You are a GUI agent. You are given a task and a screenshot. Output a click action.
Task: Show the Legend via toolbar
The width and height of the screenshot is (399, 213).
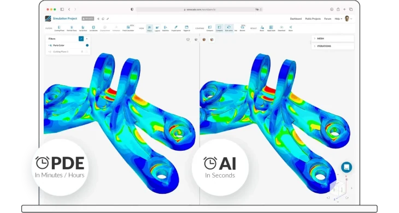pos(157,28)
